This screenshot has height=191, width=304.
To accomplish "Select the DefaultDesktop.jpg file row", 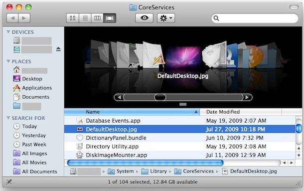I will [180, 129].
